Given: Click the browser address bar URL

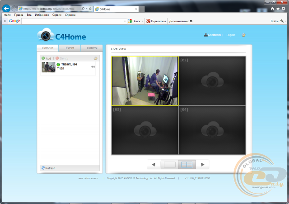Looking at the screenshot, I should coord(49,9).
